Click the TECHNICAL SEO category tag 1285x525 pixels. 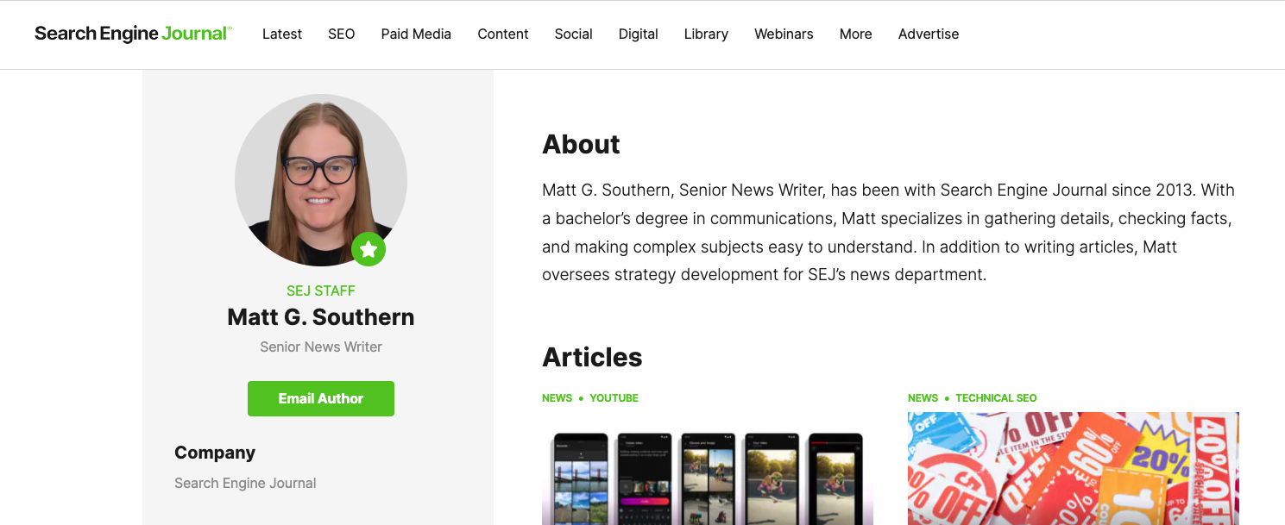(x=996, y=398)
